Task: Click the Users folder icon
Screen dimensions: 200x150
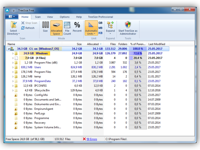Action: (x=16, y=67)
